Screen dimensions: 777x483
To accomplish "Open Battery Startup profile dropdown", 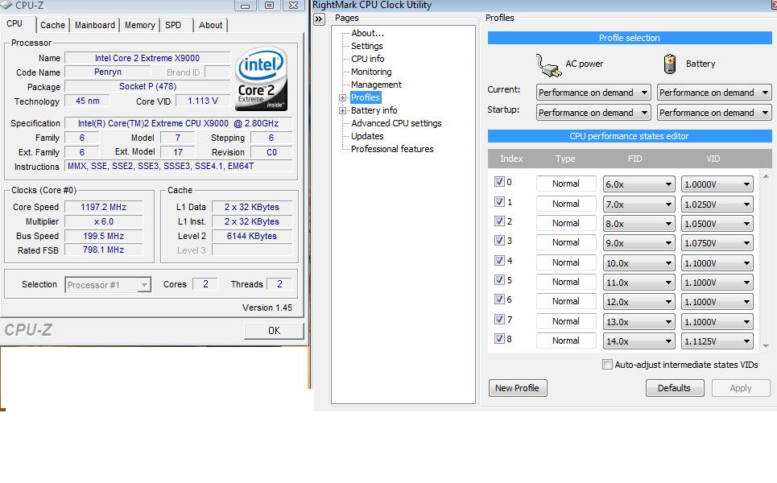I will click(x=714, y=113).
